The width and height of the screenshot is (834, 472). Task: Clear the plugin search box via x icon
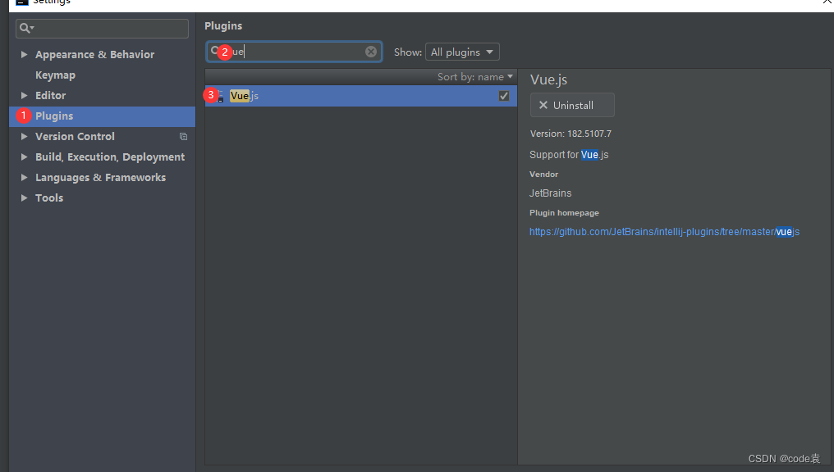[x=371, y=51]
